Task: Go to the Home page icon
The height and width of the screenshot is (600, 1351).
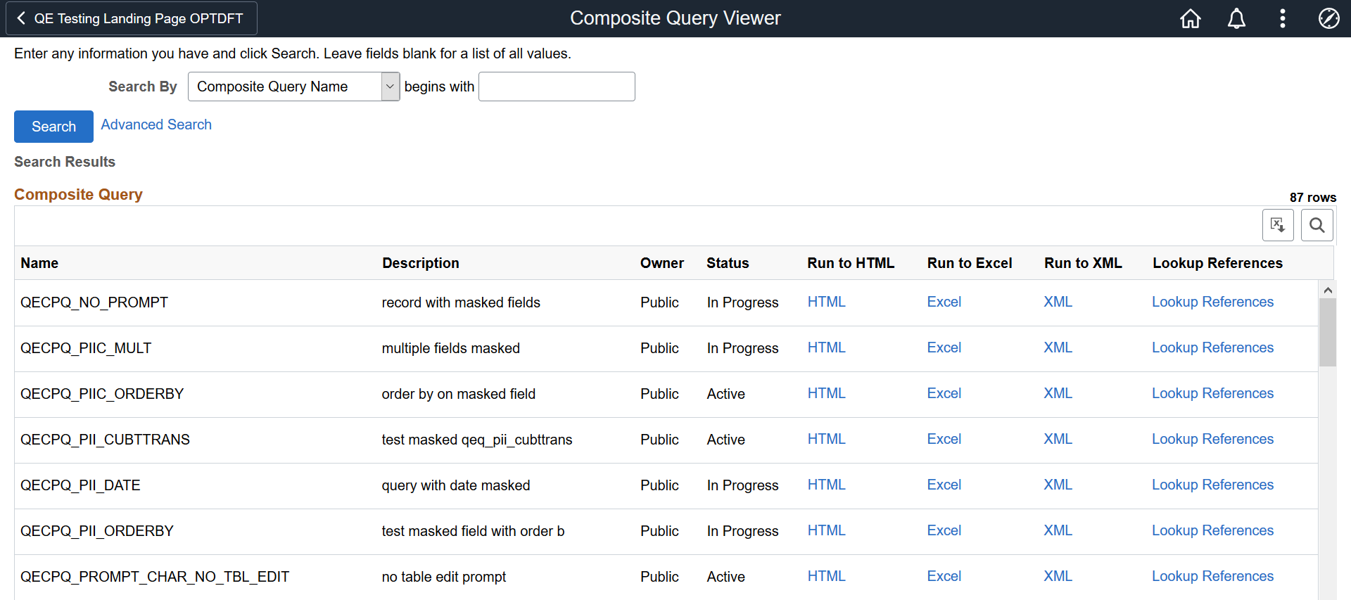Action: (x=1191, y=18)
